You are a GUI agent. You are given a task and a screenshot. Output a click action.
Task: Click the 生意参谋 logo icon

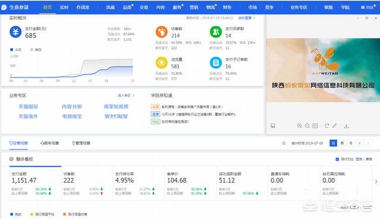click(x=4, y=8)
